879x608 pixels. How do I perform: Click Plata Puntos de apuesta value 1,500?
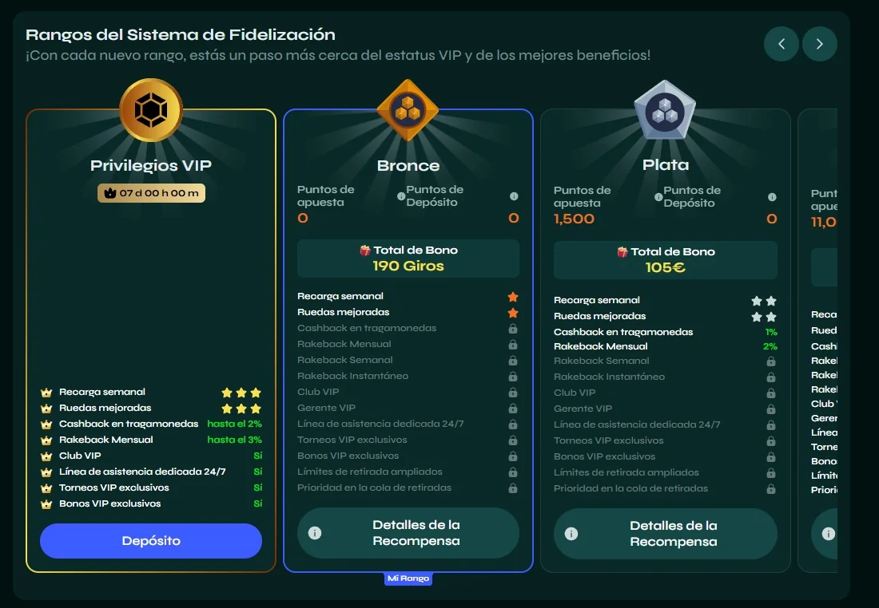(574, 219)
